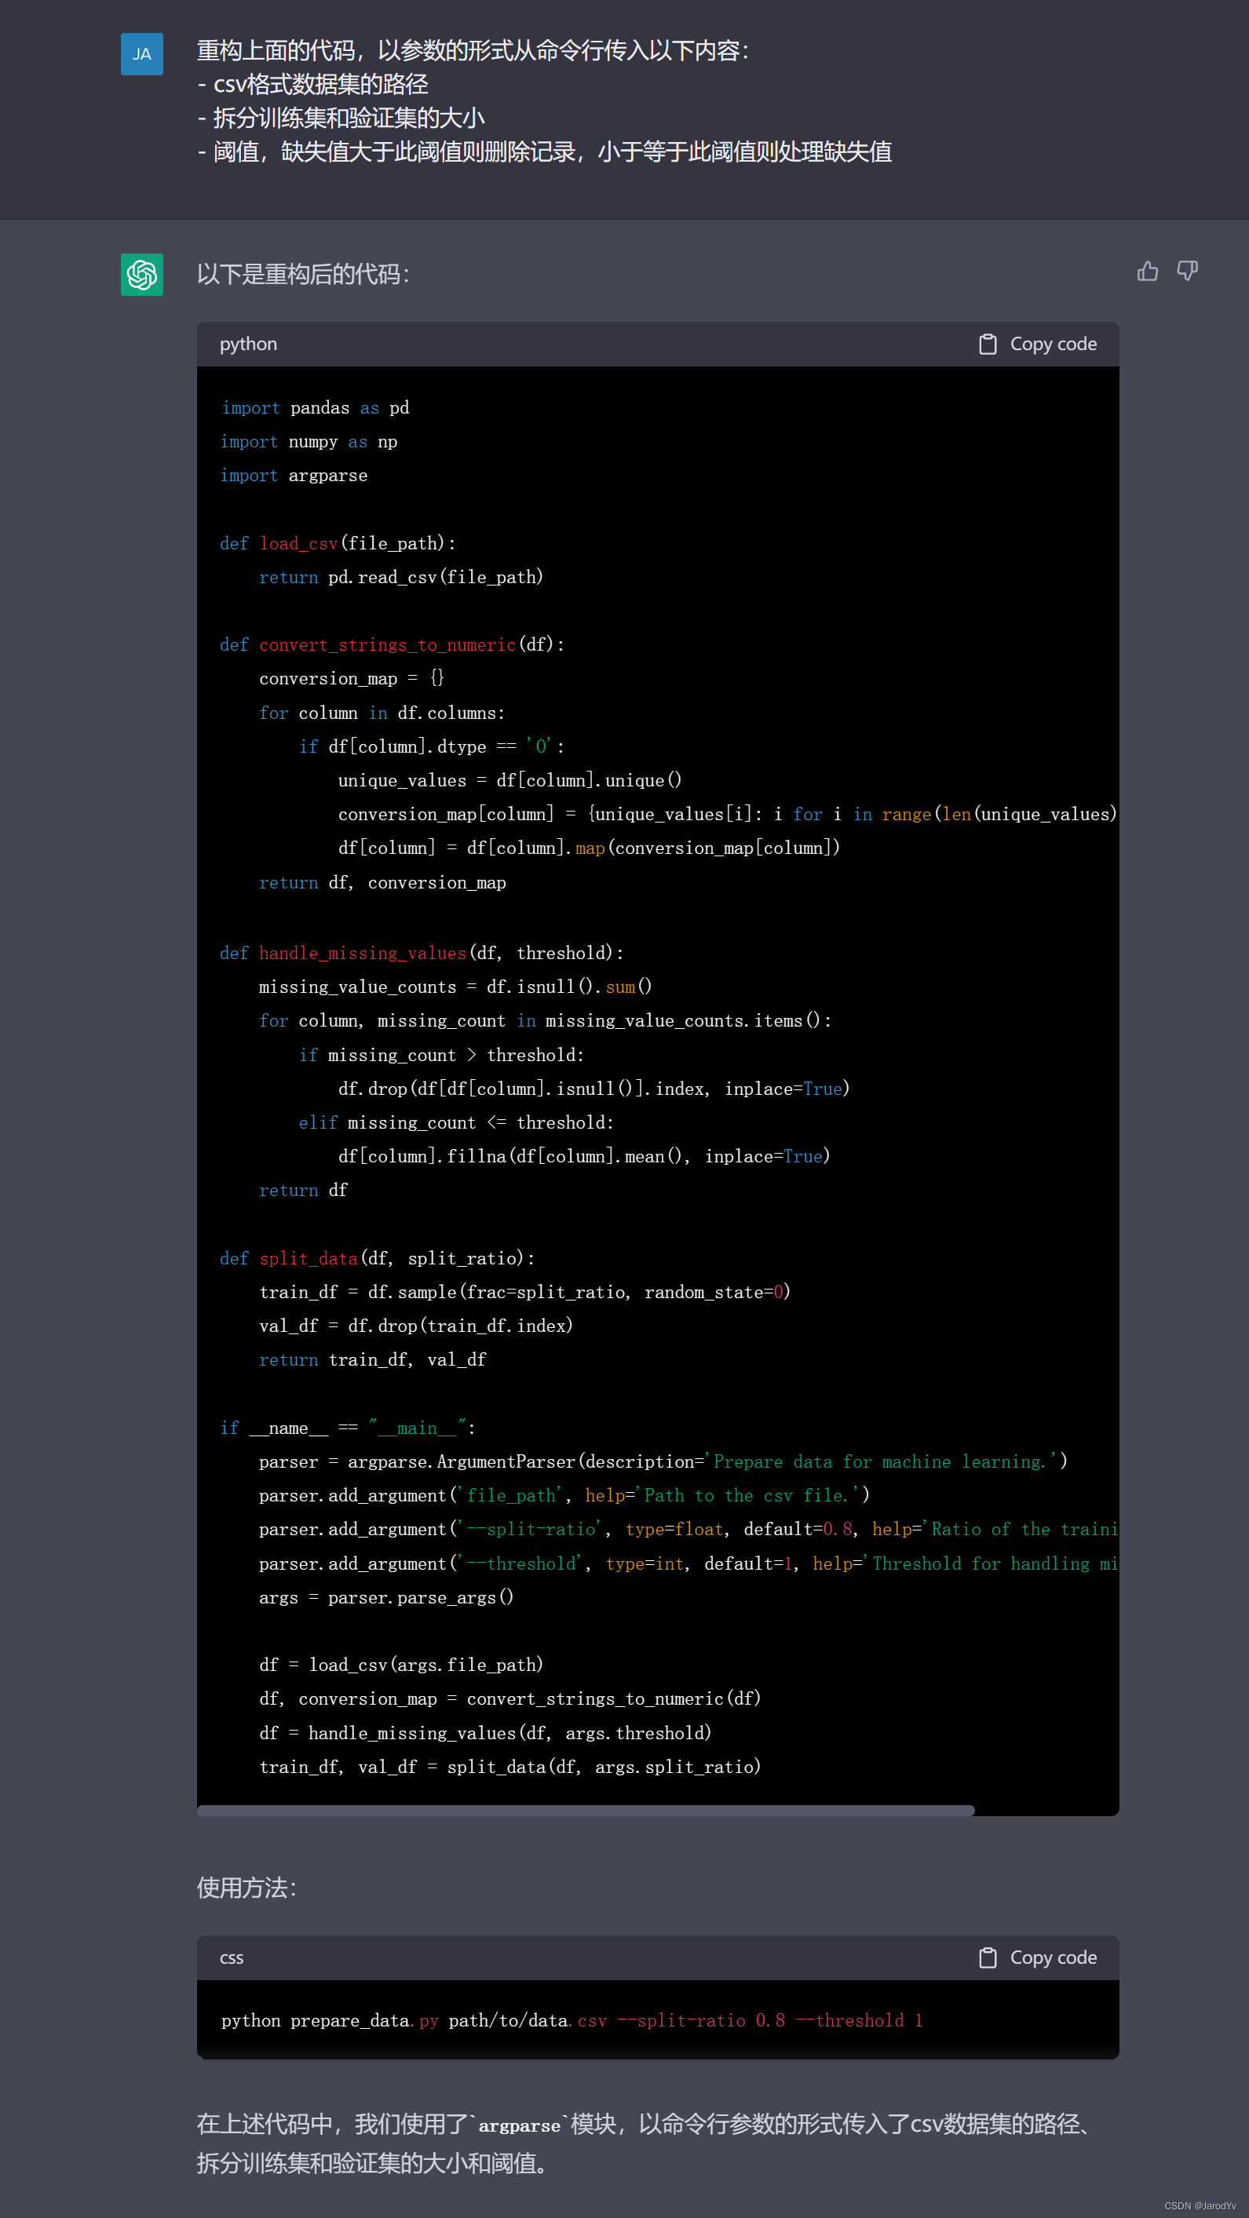This screenshot has height=2218, width=1249.
Task: Click 'val_df = df.drop(train_df.index)' line
Action: pyautogui.click(x=416, y=1326)
